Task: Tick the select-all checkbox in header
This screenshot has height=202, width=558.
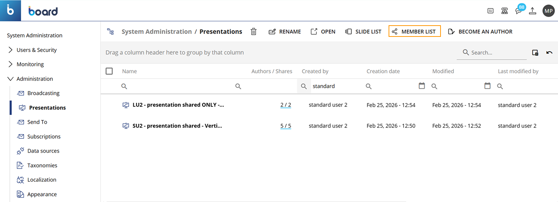Action: (x=109, y=71)
